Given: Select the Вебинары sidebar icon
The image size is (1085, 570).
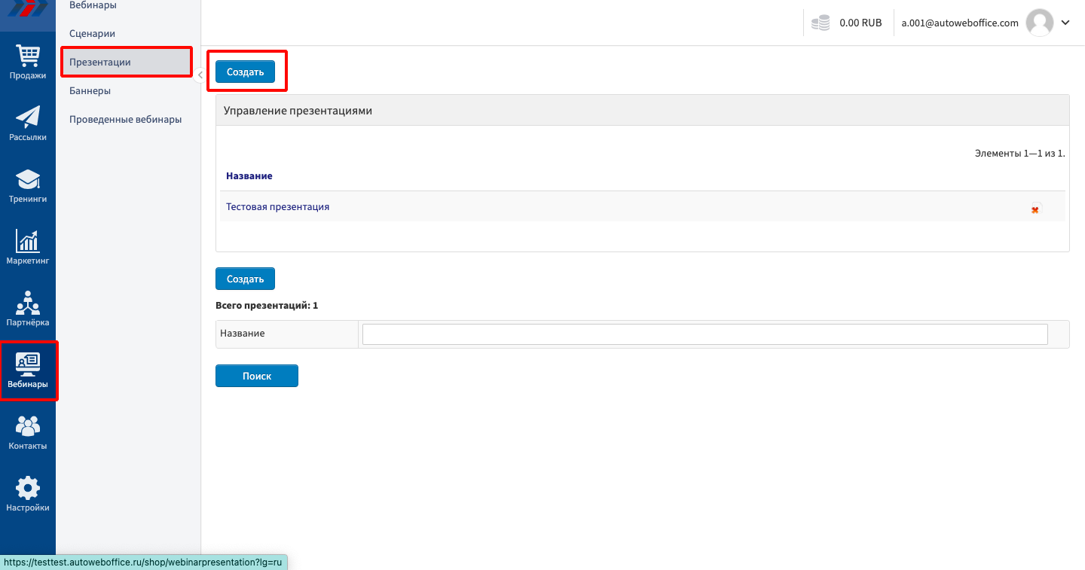Looking at the screenshot, I should pos(28,370).
